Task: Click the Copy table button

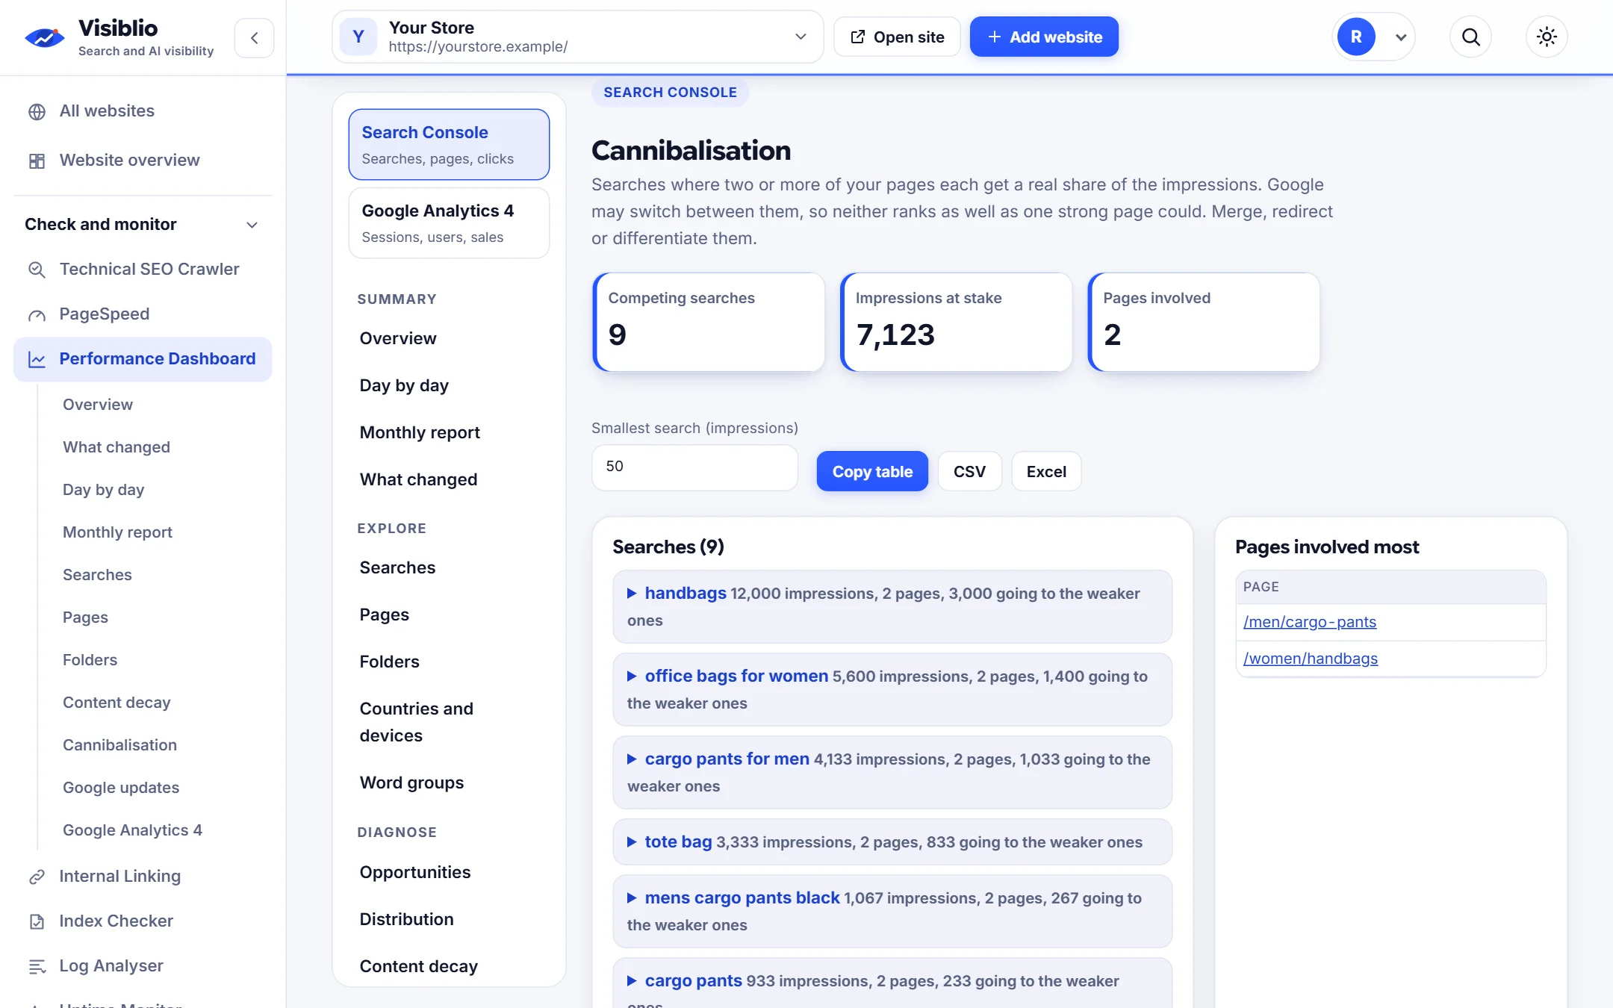Action: click(872, 471)
